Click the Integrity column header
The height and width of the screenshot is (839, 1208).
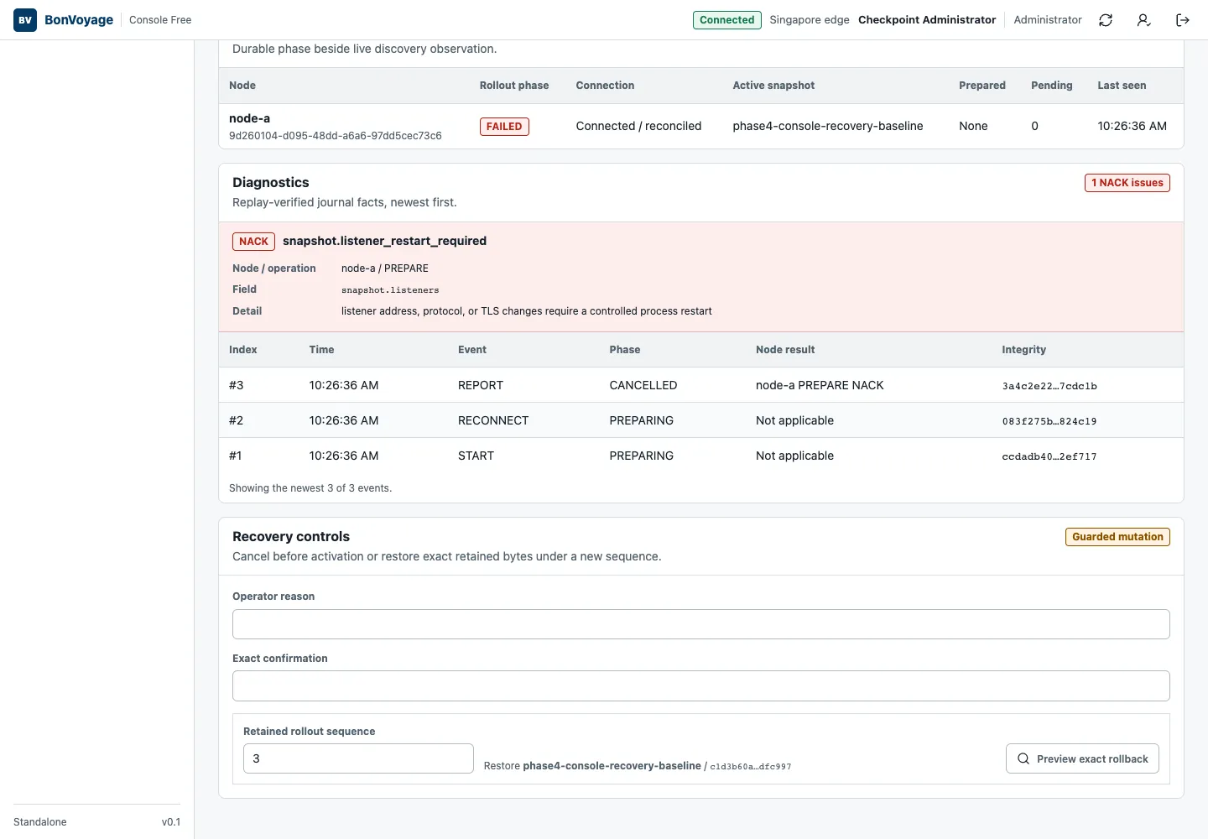point(1024,350)
